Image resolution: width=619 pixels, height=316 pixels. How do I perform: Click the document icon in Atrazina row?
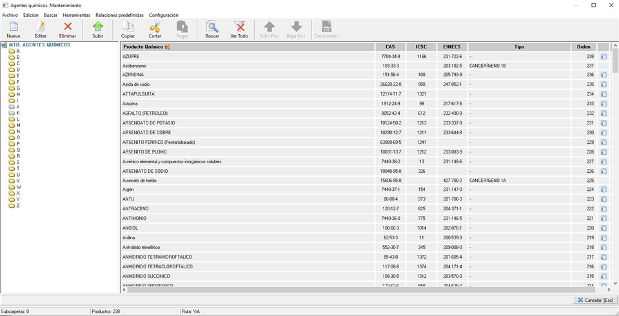pyautogui.click(x=604, y=104)
